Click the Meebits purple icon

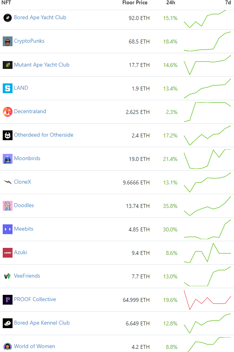point(7,229)
